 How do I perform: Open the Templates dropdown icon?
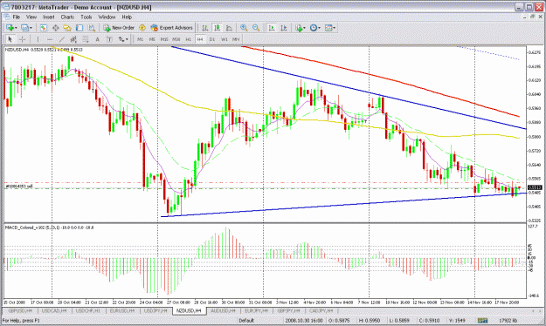coord(329,28)
